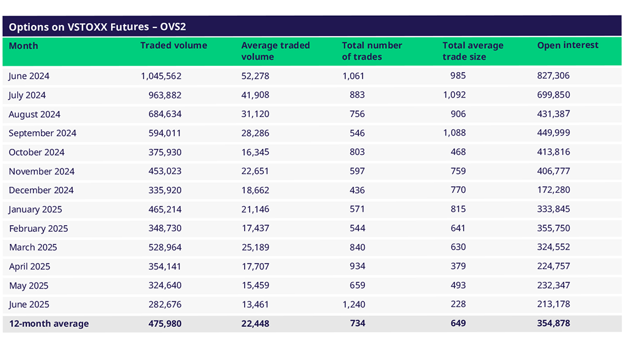
Task: Select the '12-month average' row label
Action: [x=48, y=324]
